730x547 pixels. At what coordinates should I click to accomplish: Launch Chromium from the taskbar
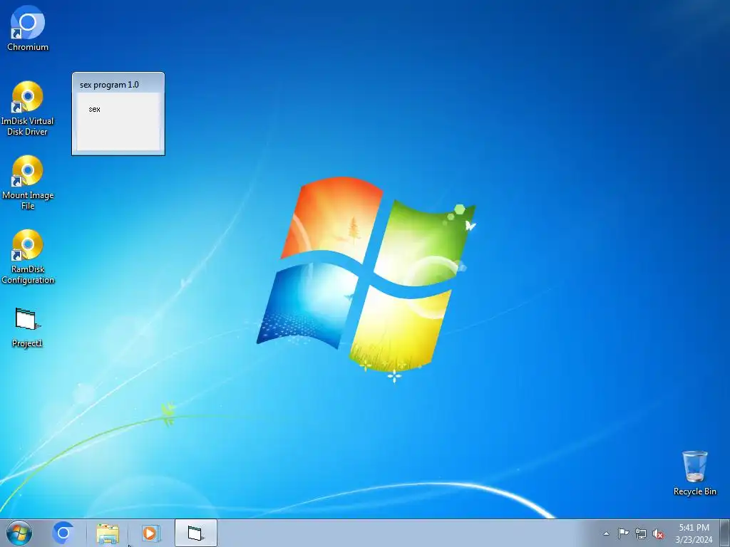point(63,533)
